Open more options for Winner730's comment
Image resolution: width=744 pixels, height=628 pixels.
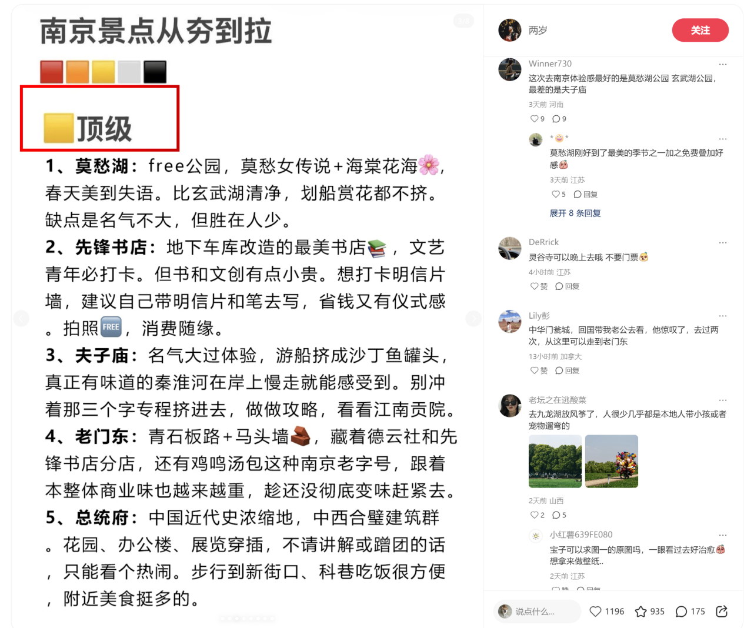coord(723,64)
